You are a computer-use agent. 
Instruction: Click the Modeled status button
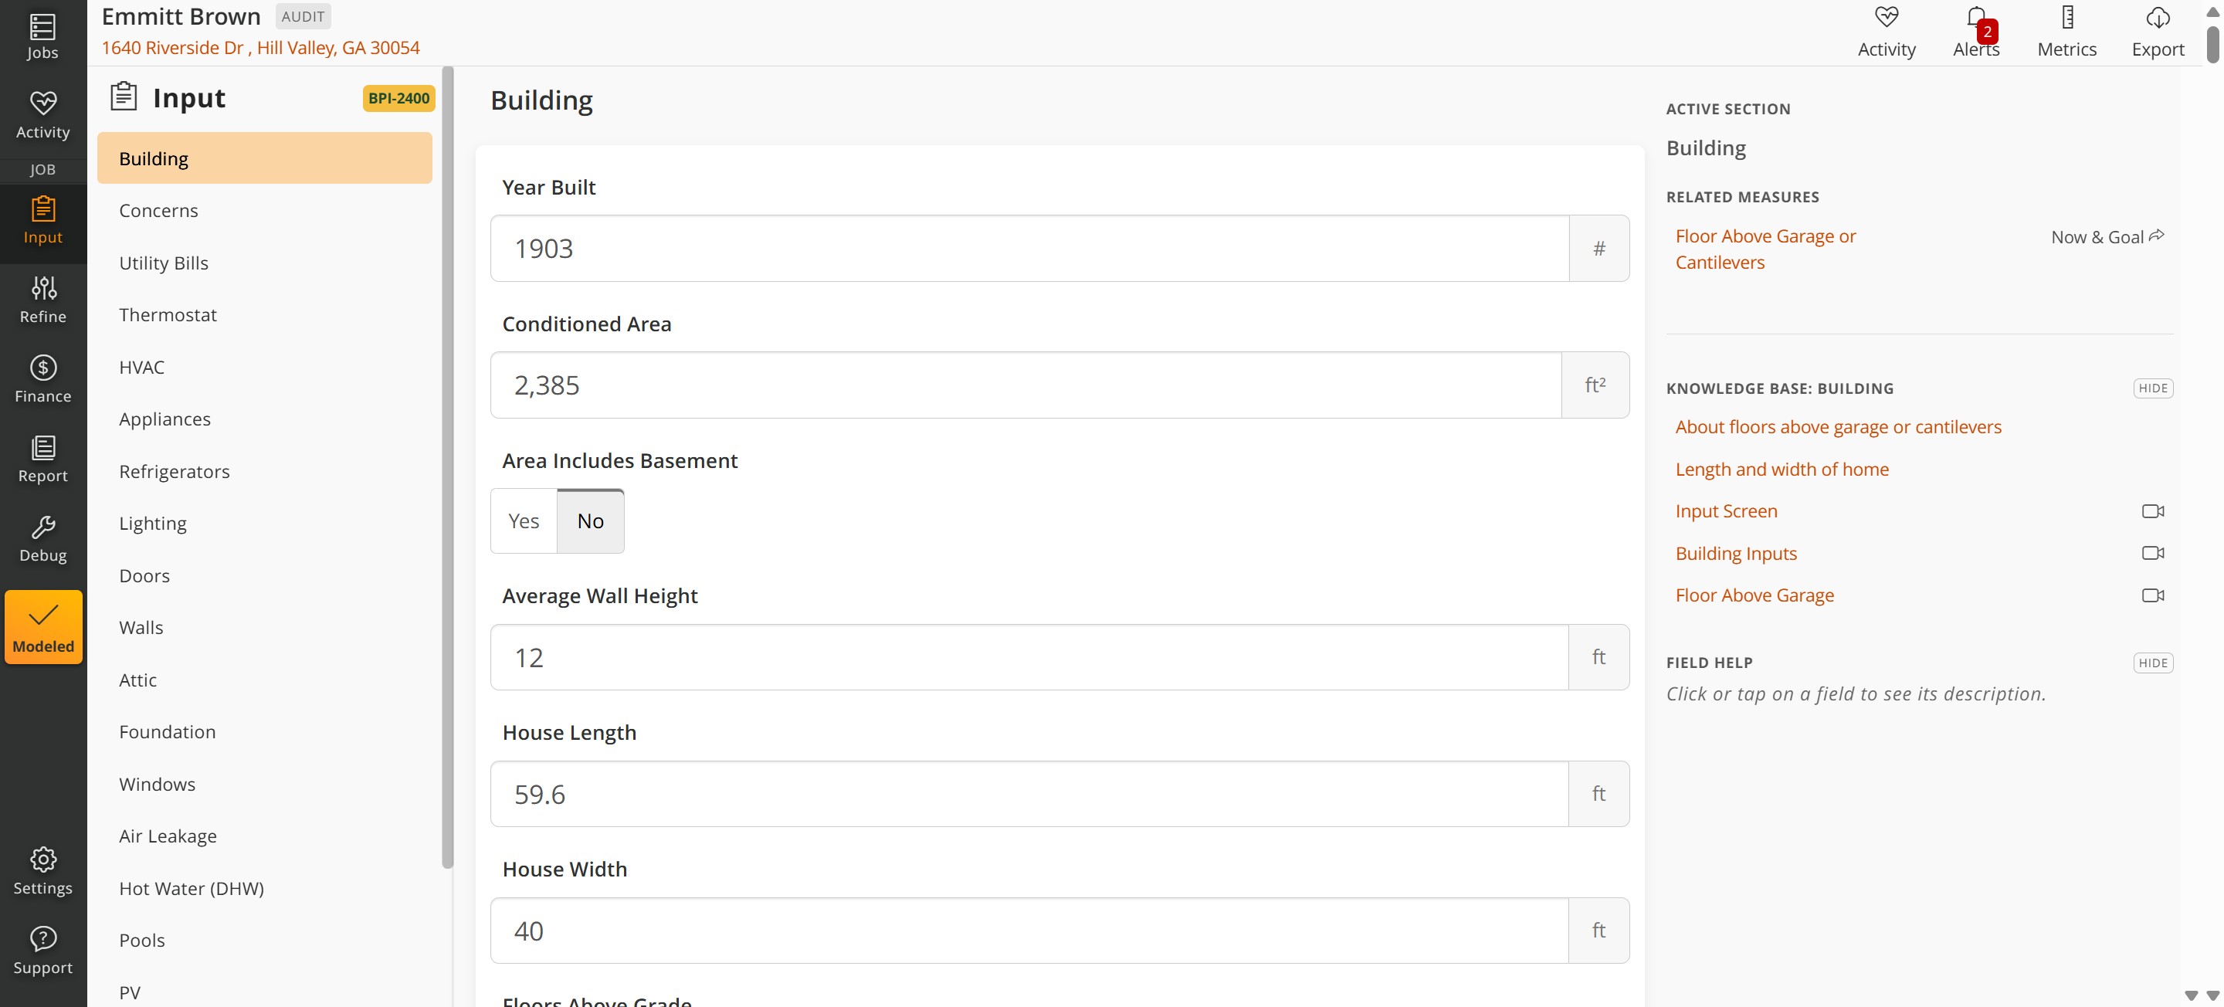point(43,627)
